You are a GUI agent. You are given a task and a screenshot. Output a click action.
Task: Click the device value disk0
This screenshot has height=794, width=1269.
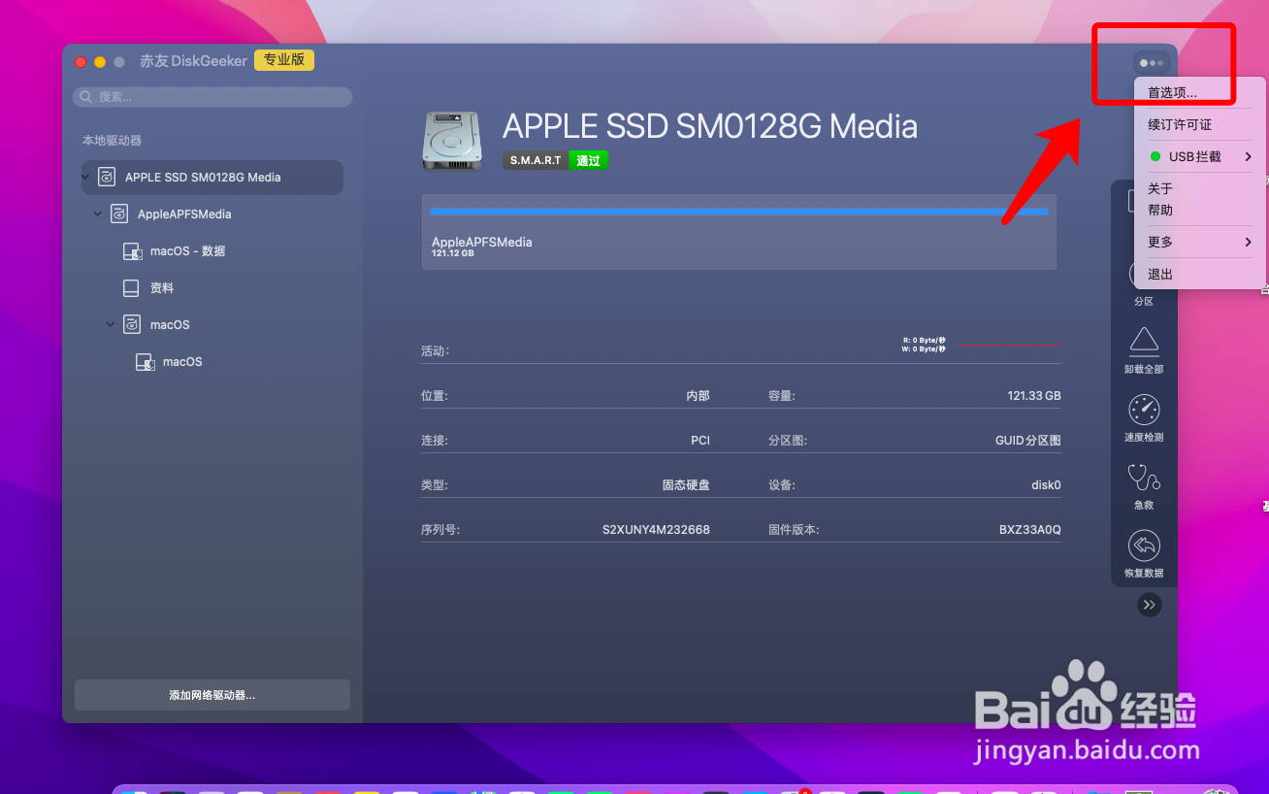[1046, 485]
